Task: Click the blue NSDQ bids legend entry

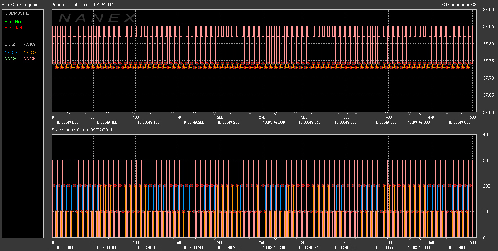Action: pos(10,53)
